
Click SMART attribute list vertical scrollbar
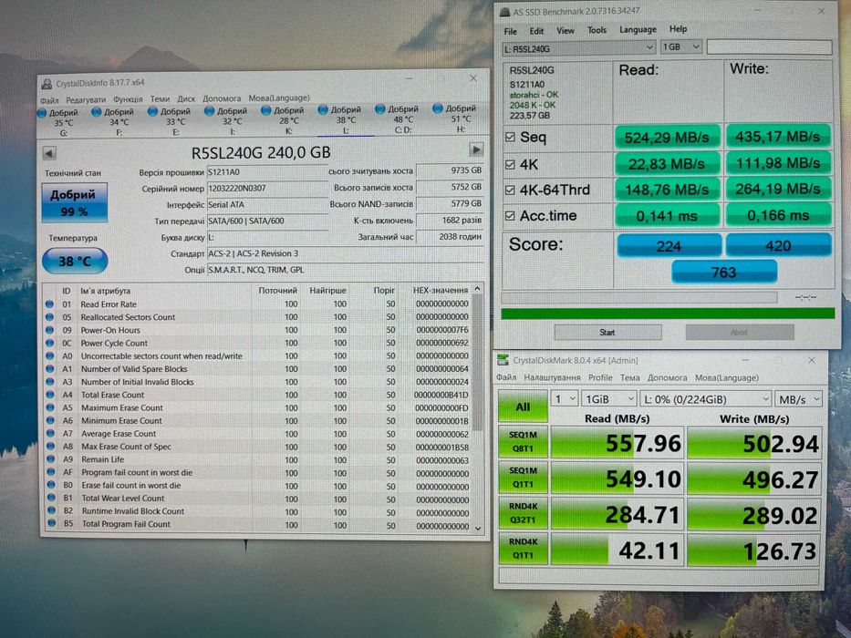(x=478, y=364)
